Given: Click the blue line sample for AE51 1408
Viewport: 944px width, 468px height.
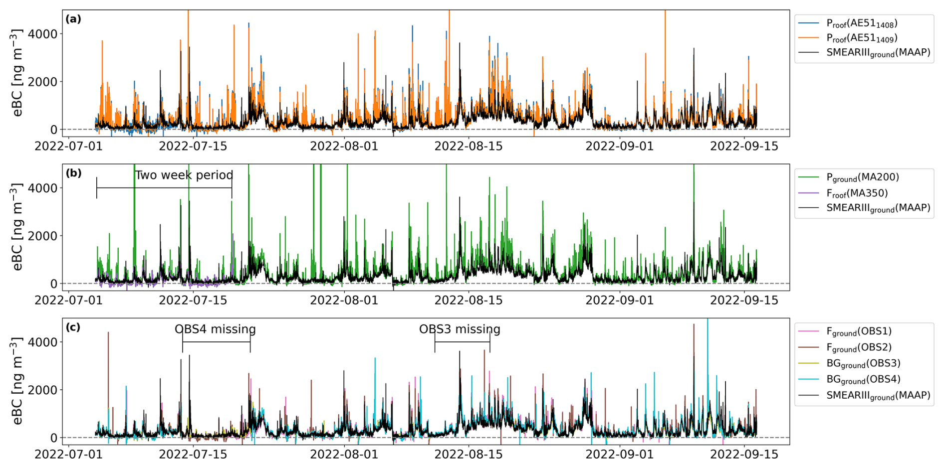Looking at the screenshot, I should click(809, 22).
